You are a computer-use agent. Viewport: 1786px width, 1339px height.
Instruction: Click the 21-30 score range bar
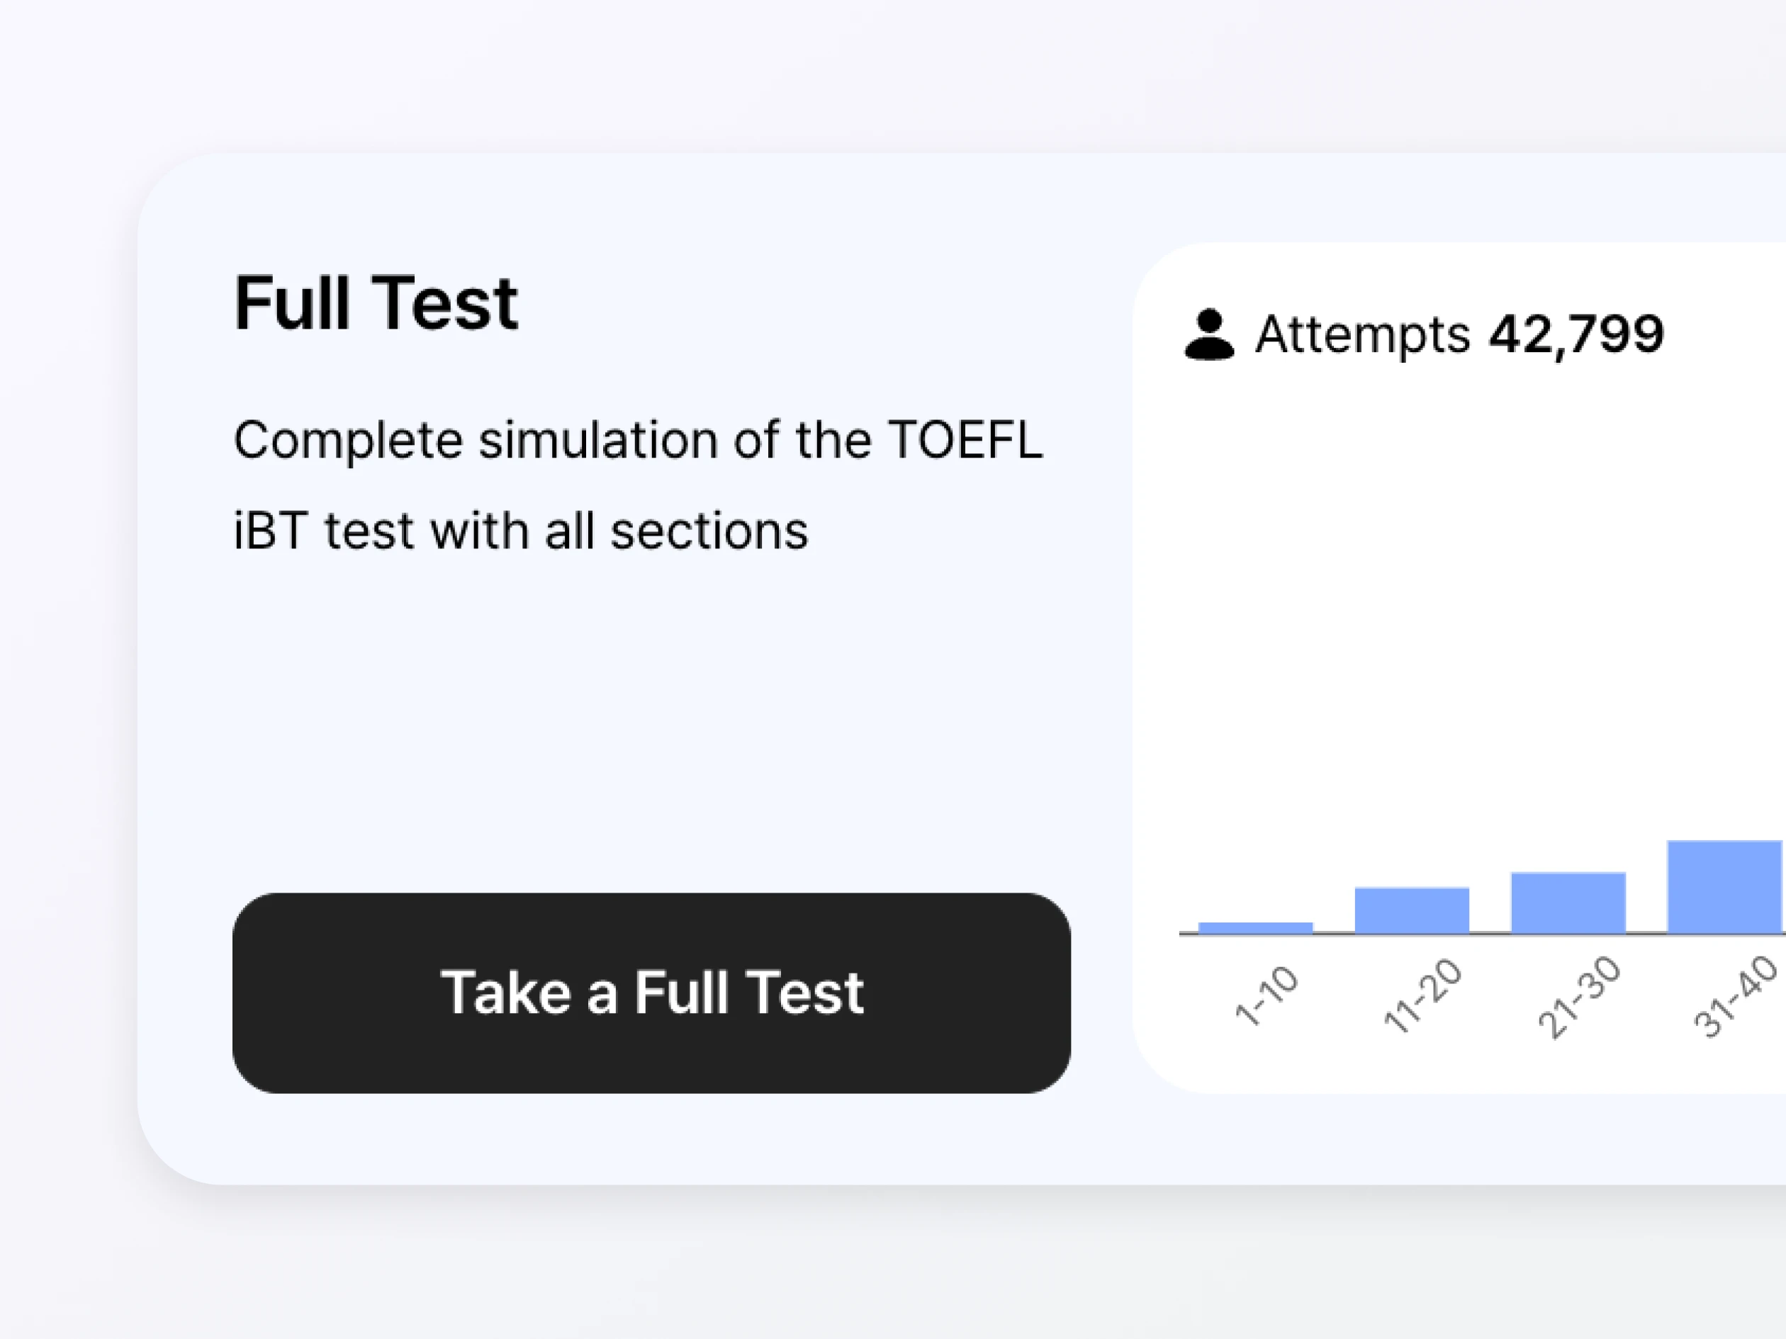click(1568, 903)
